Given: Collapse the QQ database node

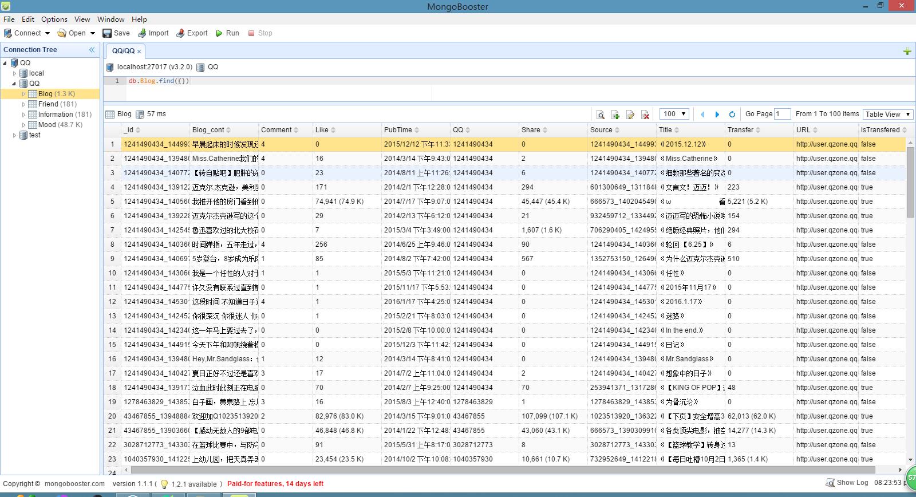Looking at the screenshot, I should 15,84.
